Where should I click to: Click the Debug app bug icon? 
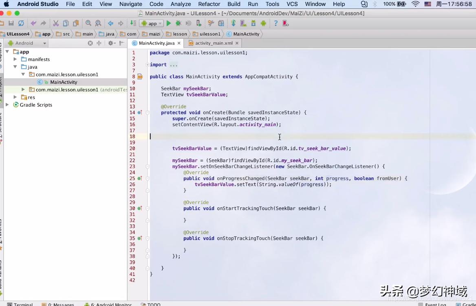(178, 24)
